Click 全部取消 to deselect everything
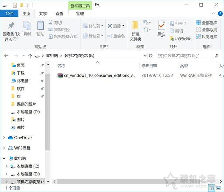The height and width of the screenshot is (192, 224). pos(207,29)
